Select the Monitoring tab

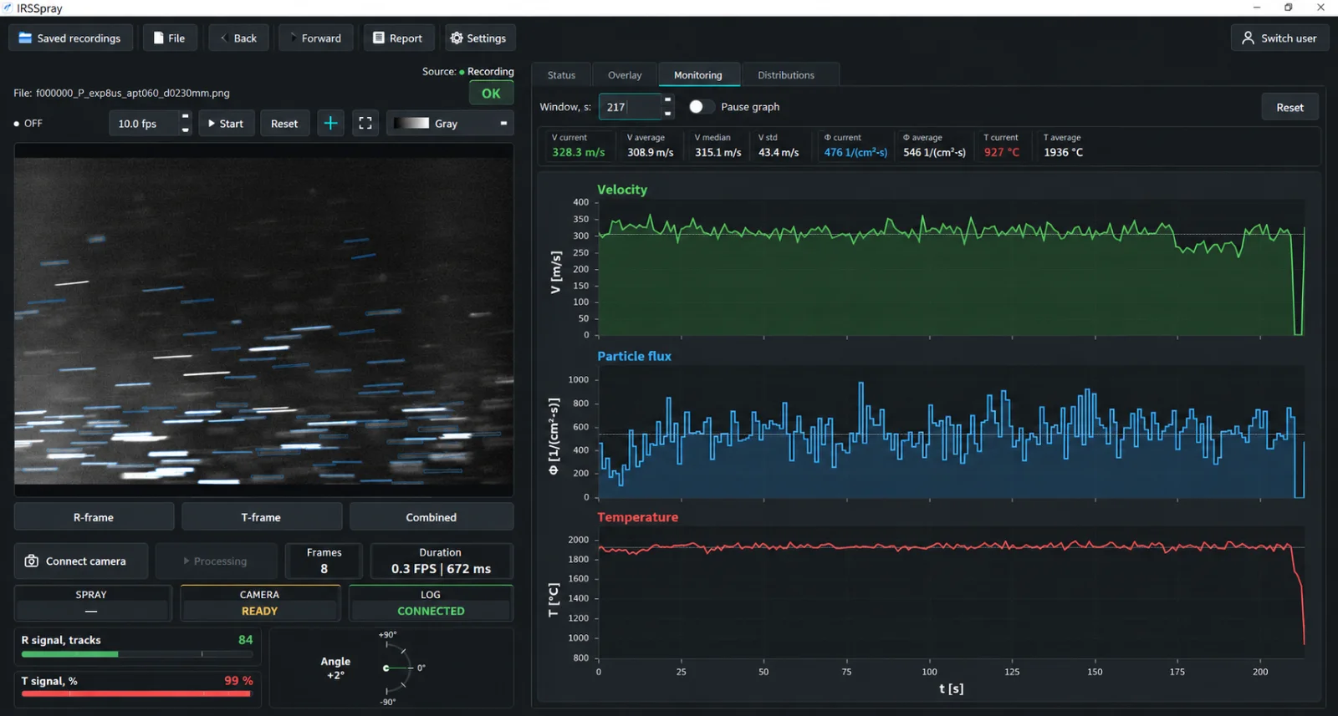tap(698, 75)
